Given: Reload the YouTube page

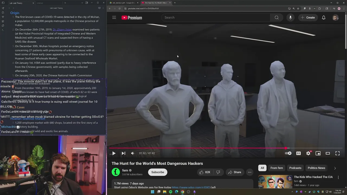Looking at the screenshot, I should tap(120, 8).
